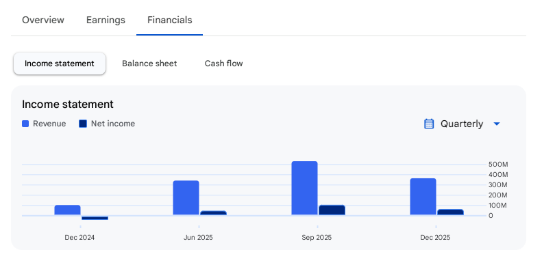The height and width of the screenshot is (263, 542).
Task: Click the 500M y-axis value
Action: click(x=498, y=165)
